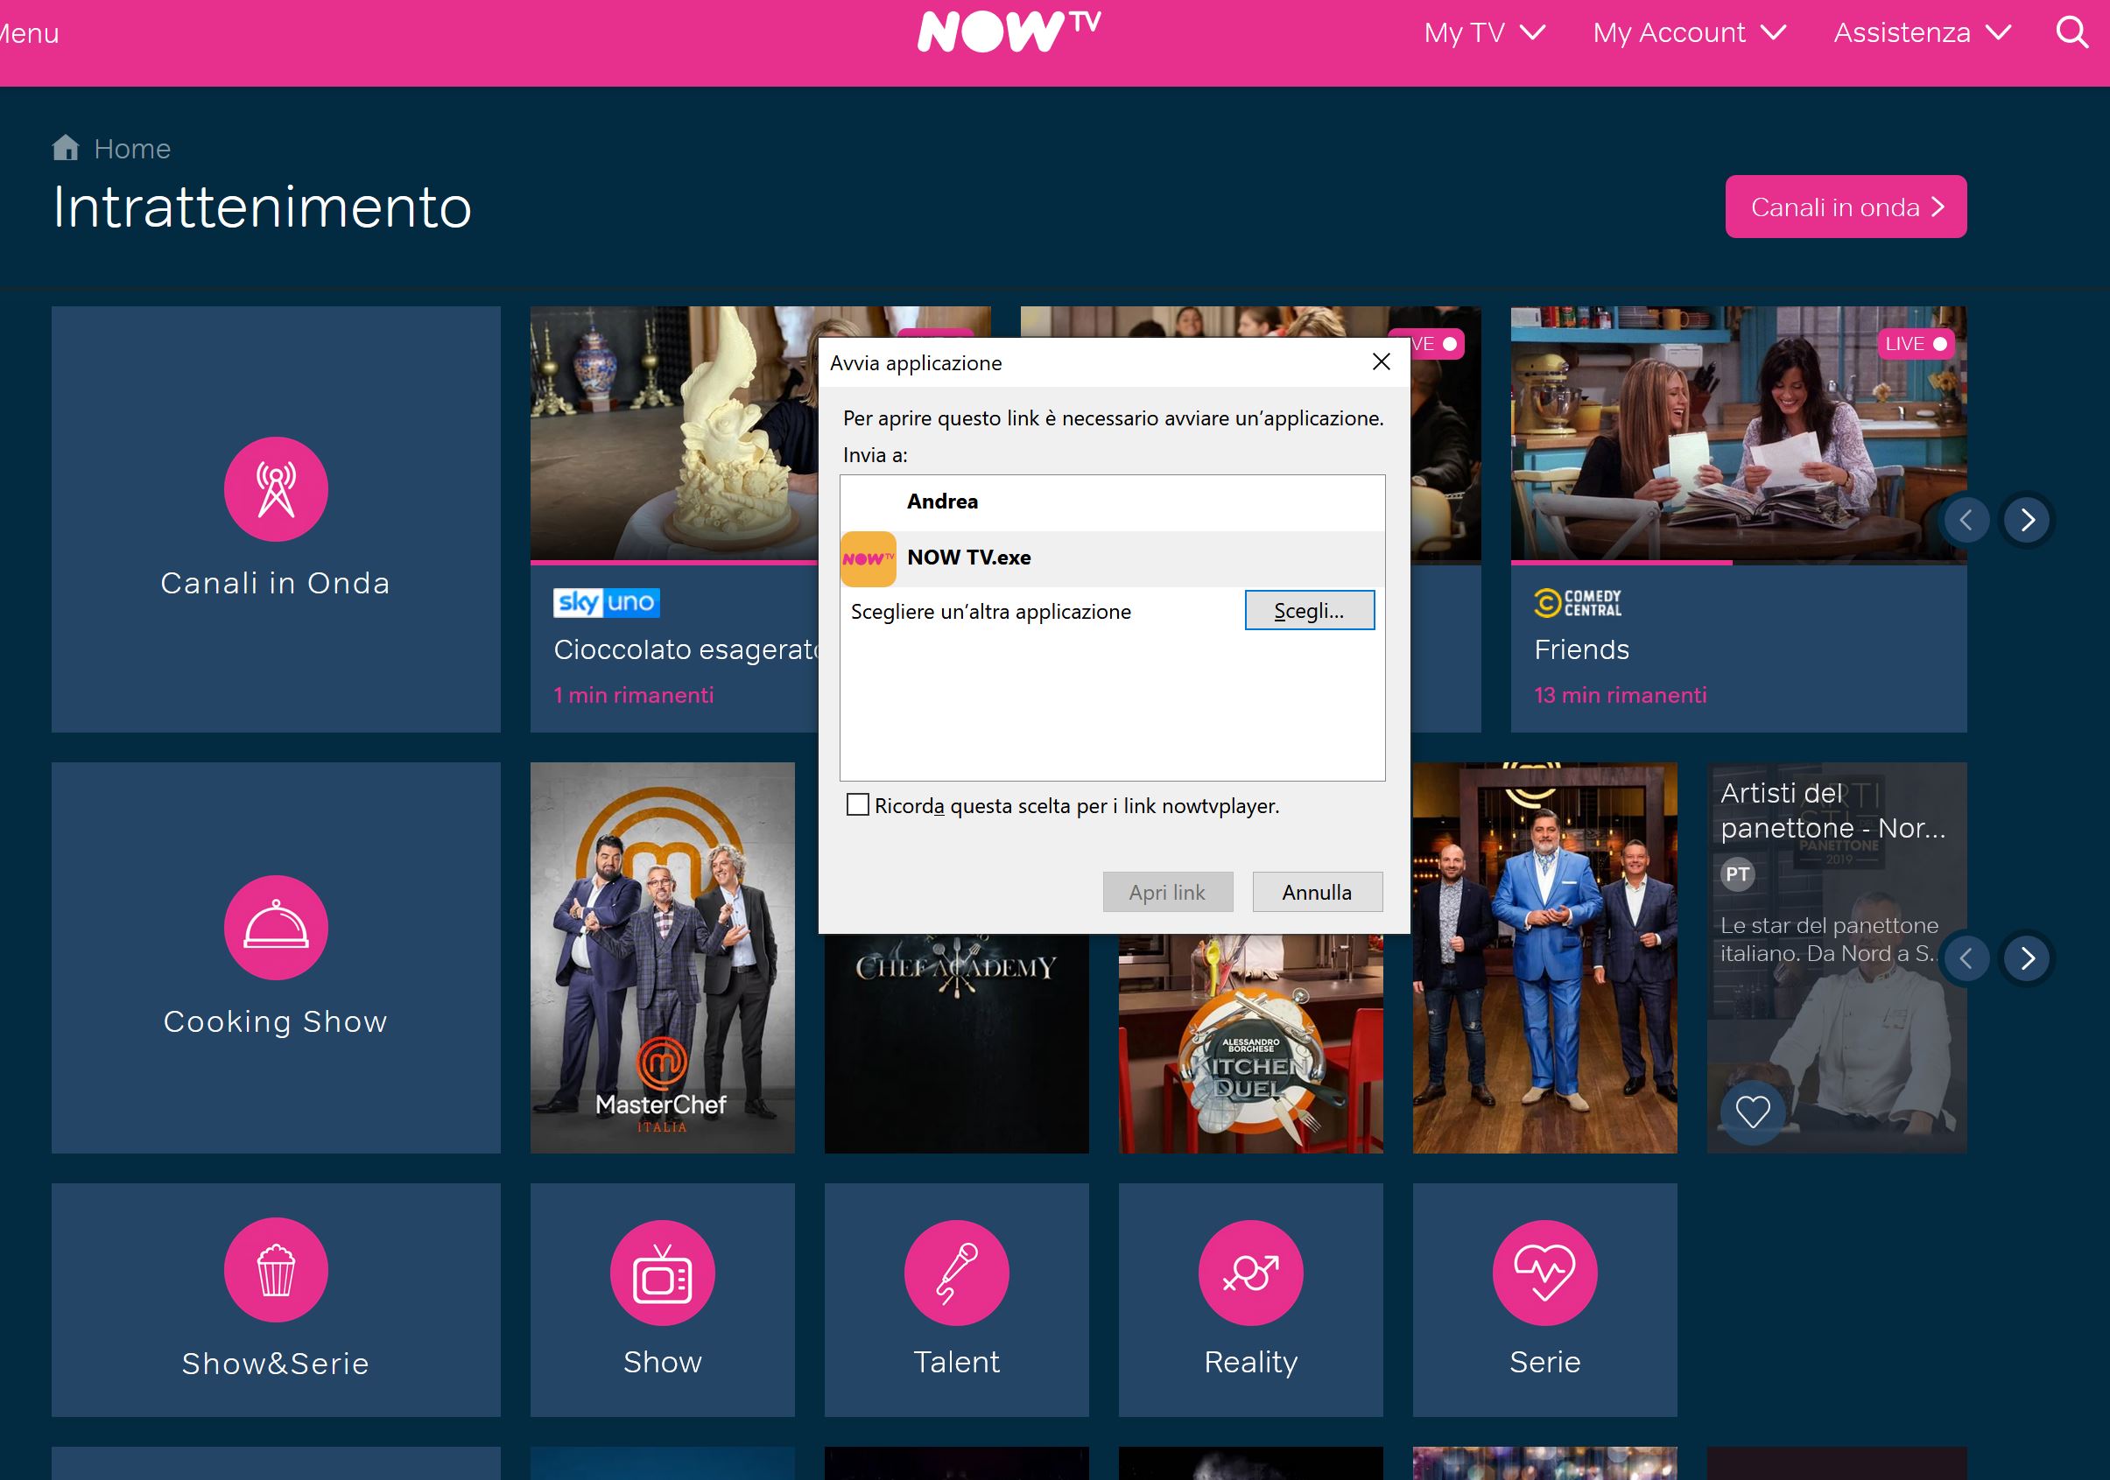Click the Cioccolato esagerato progress bar
This screenshot has height=1480, width=2110.
tap(673, 562)
